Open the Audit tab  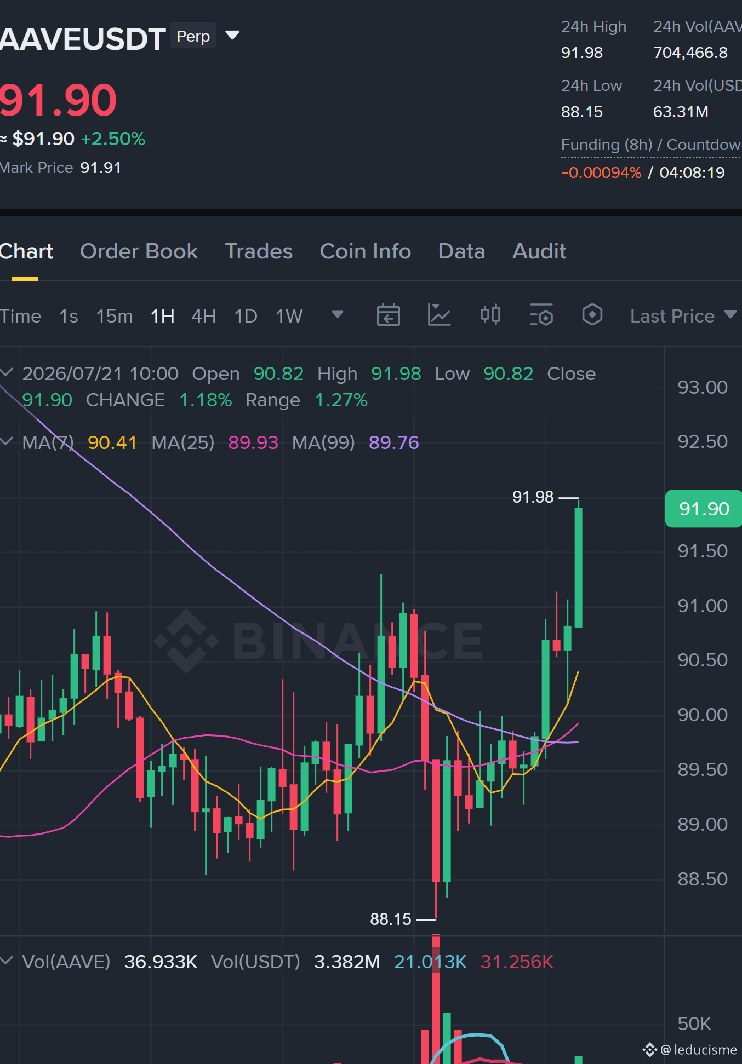539,251
